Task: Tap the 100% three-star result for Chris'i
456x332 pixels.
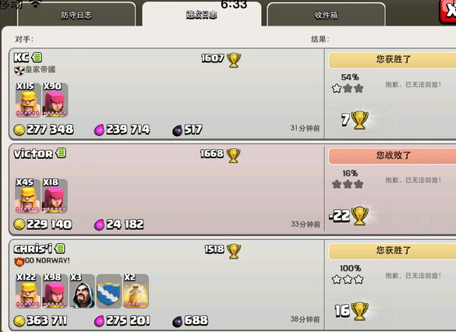Action: pyautogui.click(x=348, y=274)
